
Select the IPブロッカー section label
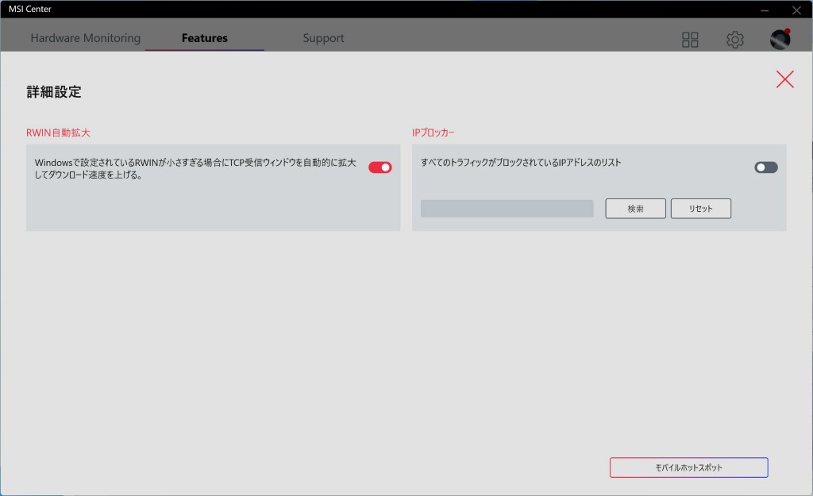click(x=433, y=133)
